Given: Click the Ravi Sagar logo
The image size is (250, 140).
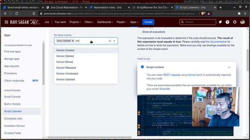Looking at the screenshot, I should [x=25, y=22].
